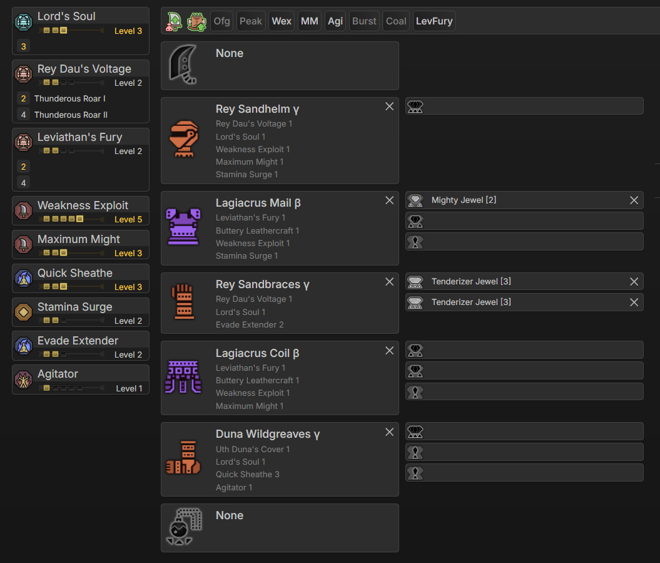Click the Rey Sandbraces γ arms icon
Viewport: 660px width, 563px height.
(x=183, y=302)
